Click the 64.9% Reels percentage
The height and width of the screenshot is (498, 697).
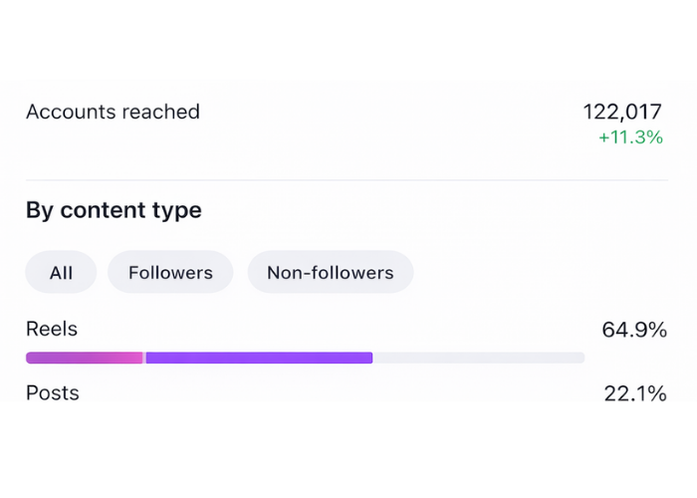point(633,330)
